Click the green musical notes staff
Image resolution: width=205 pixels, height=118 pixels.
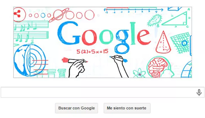pyautogui.click(x=31, y=31)
